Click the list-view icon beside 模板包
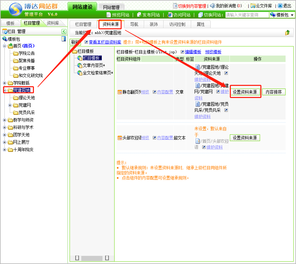Viewport: 296px width, 264px height. (64, 39)
